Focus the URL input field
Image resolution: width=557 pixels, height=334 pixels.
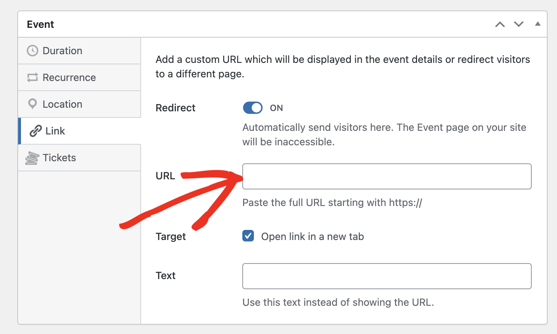coord(387,176)
